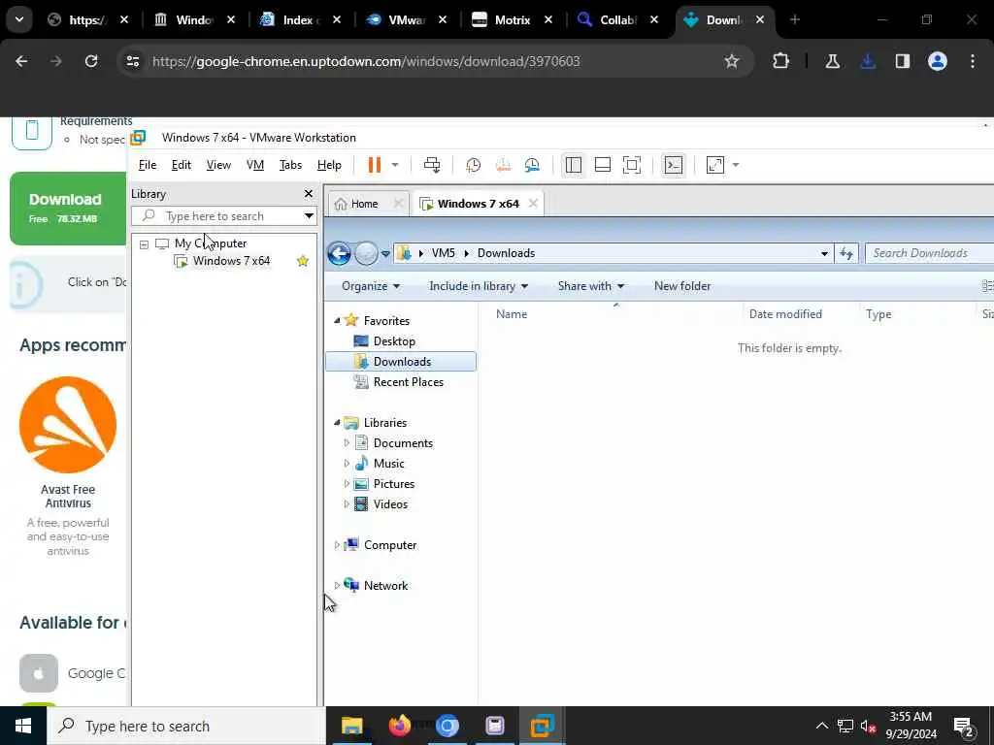Screen dimensions: 994x745
Task: Open the address bar history dropdown
Action: click(824, 253)
